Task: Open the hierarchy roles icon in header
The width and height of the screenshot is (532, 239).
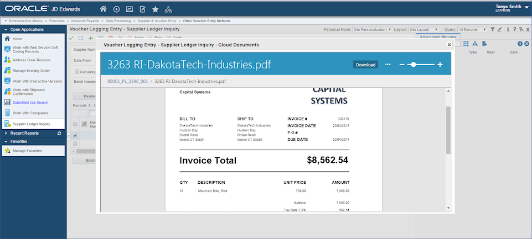Action: 168,9
